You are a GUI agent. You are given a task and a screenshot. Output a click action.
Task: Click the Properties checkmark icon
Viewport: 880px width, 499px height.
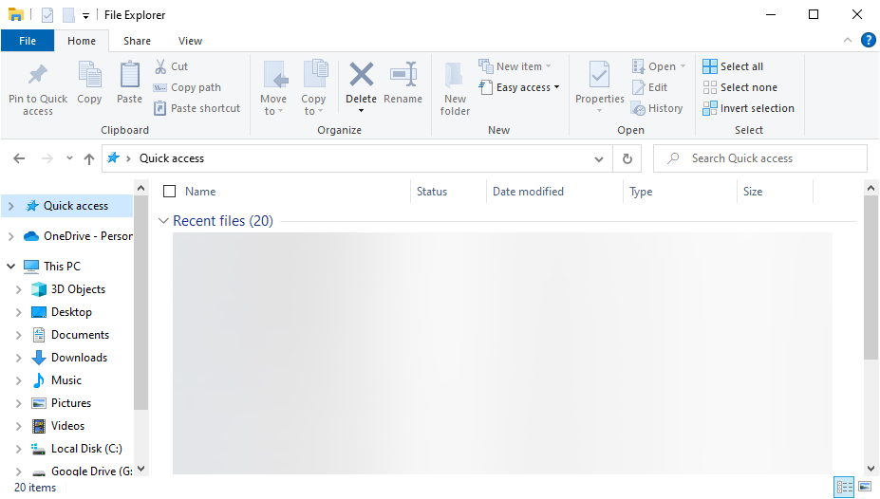click(599, 75)
